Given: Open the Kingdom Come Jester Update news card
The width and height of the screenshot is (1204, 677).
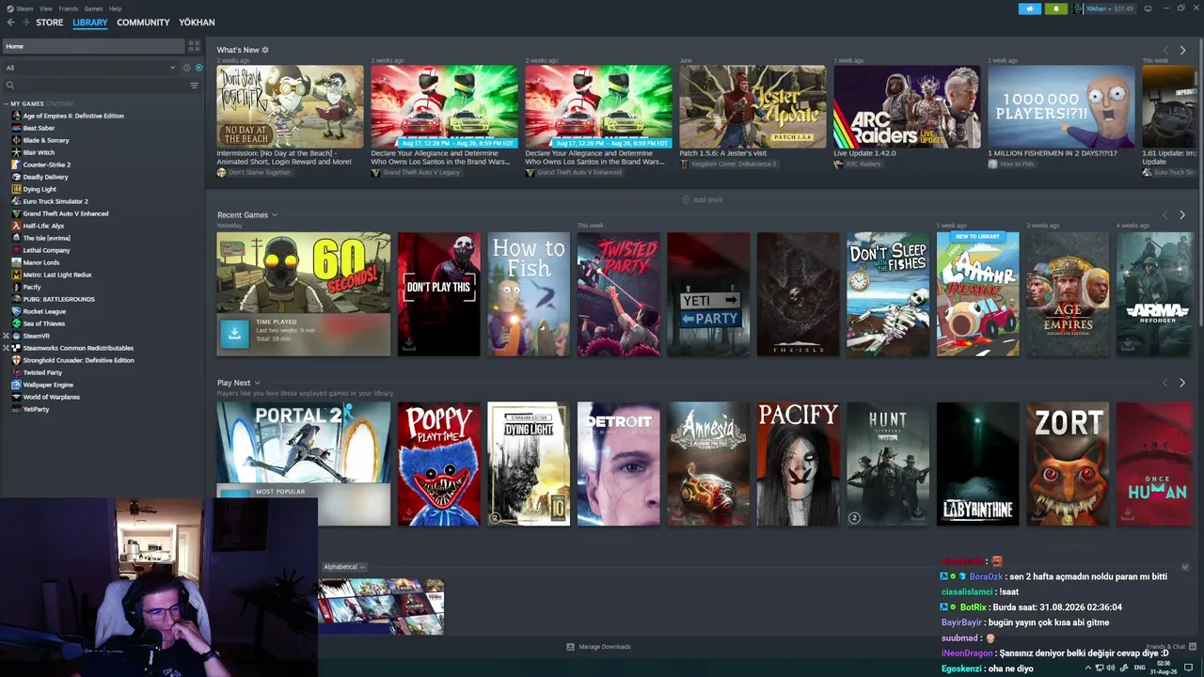Looking at the screenshot, I should 752,106.
